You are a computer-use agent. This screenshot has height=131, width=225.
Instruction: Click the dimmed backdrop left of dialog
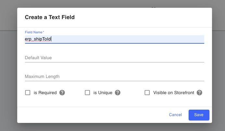tap(8, 81)
